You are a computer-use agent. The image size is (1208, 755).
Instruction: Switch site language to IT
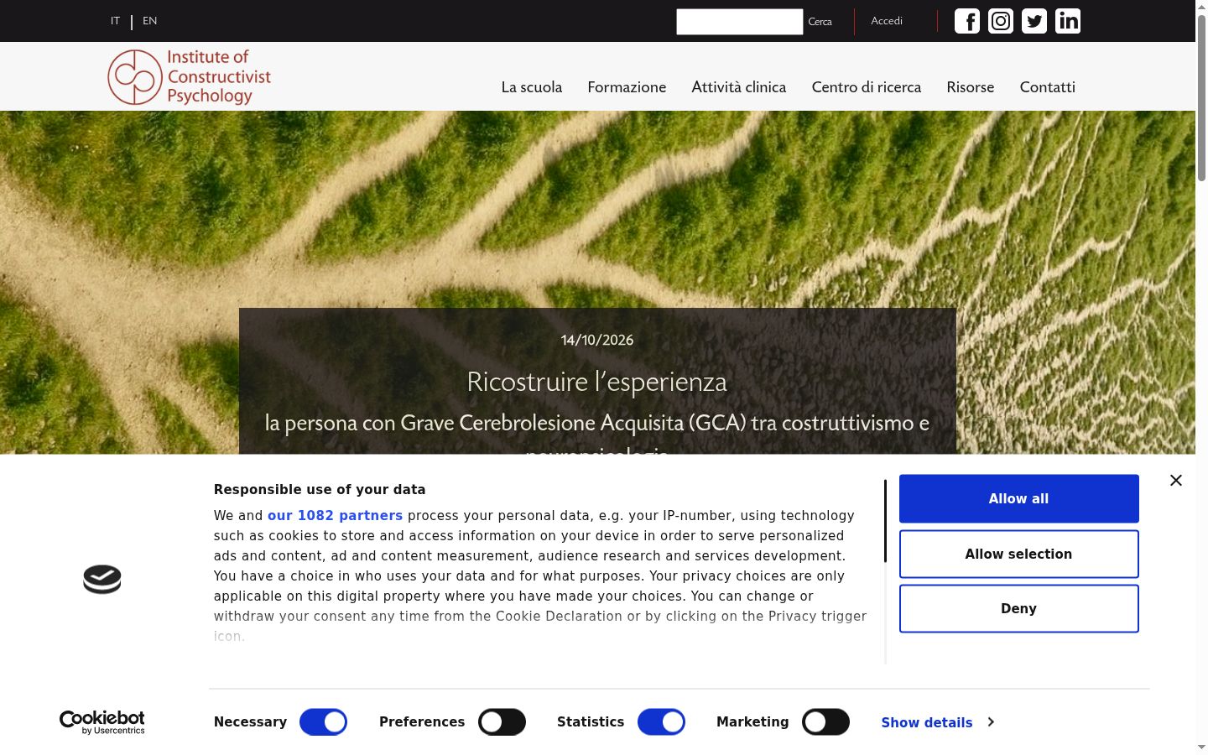(x=115, y=21)
